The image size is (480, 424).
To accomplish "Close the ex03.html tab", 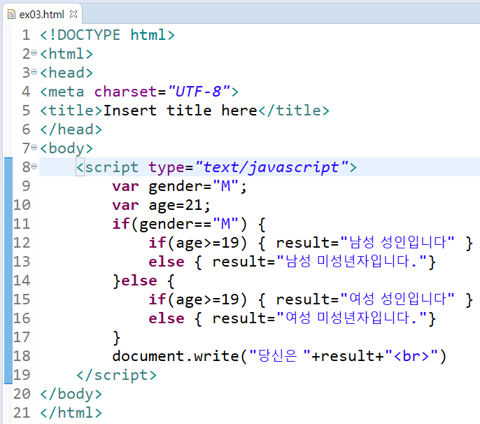I will point(73,14).
